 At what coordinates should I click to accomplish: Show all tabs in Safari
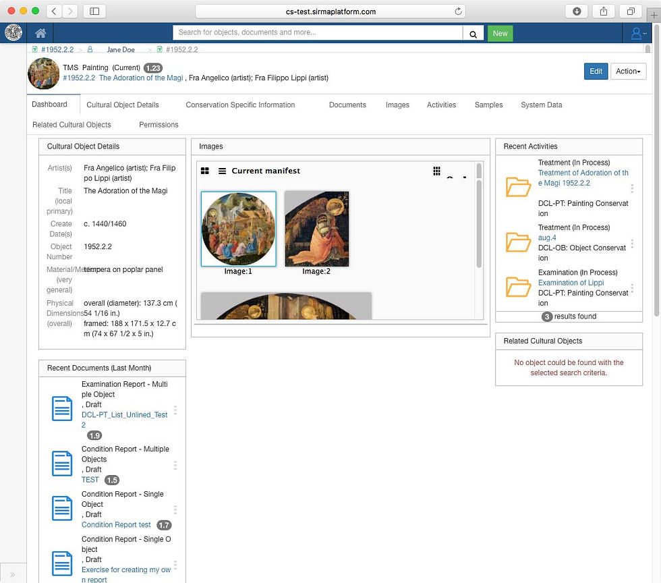coord(631,11)
